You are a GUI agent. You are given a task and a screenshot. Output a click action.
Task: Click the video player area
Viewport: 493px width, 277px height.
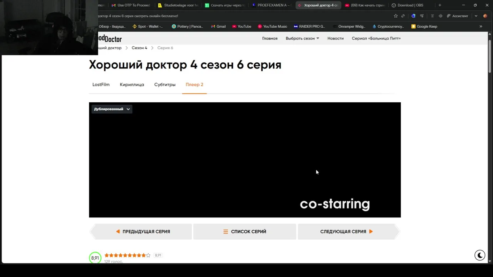coord(245,160)
